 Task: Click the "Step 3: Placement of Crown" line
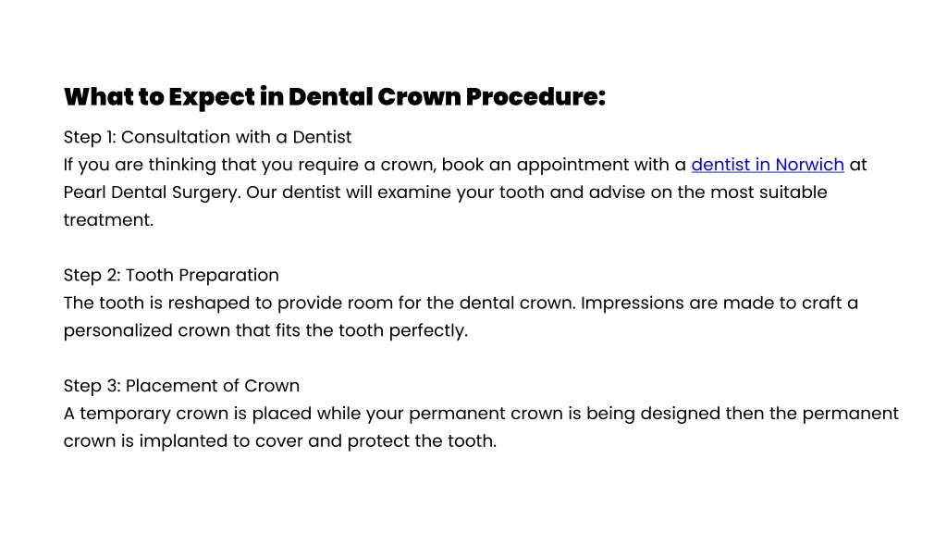tap(182, 386)
